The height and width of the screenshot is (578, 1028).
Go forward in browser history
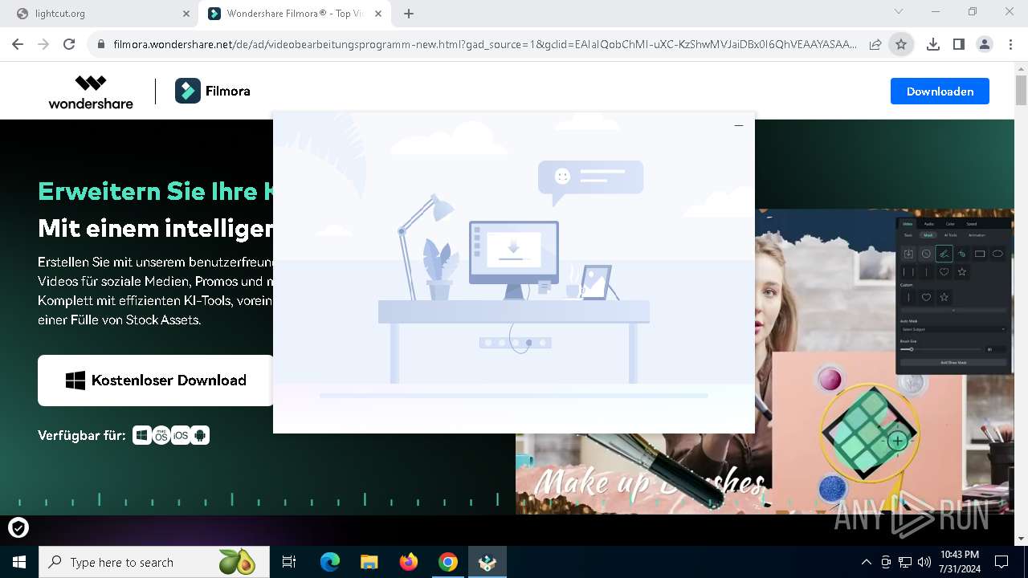pyautogui.click(x=43, y=44)
